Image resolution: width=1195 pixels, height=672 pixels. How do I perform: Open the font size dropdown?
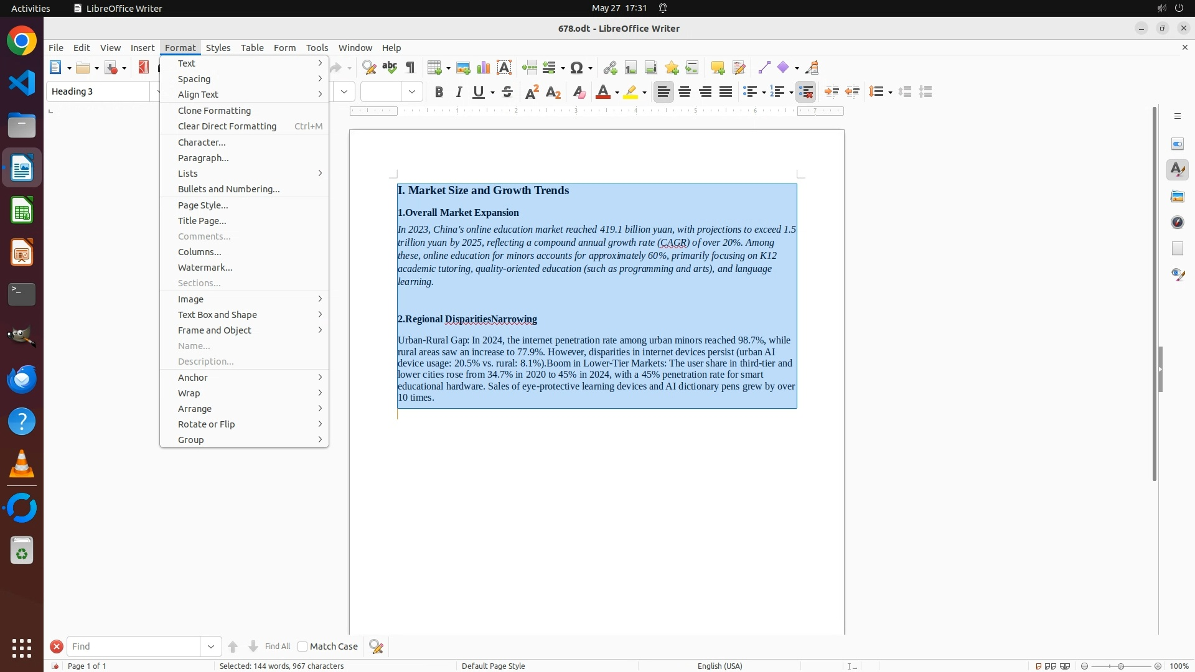pos(412,92)
